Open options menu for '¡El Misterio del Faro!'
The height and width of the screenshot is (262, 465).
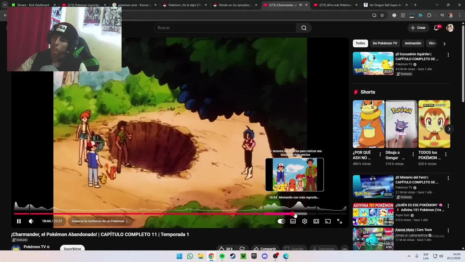pos(448,178)
